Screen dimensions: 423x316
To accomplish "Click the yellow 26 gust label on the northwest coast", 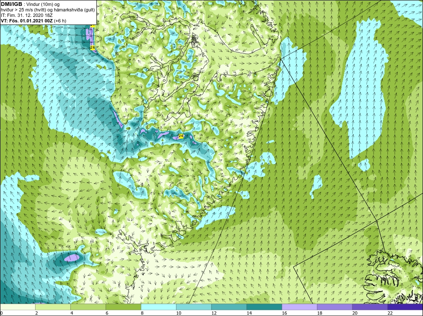I will point(93,47).
